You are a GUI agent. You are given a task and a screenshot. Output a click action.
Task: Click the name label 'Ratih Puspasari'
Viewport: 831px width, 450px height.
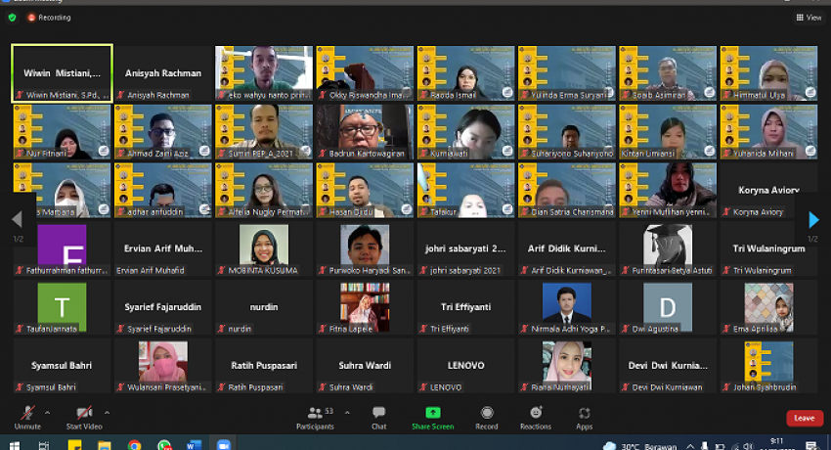[255, 387]
